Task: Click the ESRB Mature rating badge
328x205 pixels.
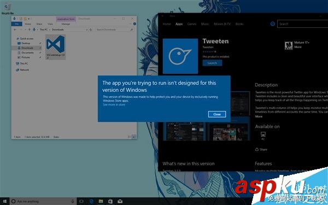Action: (x=289, y=45)
